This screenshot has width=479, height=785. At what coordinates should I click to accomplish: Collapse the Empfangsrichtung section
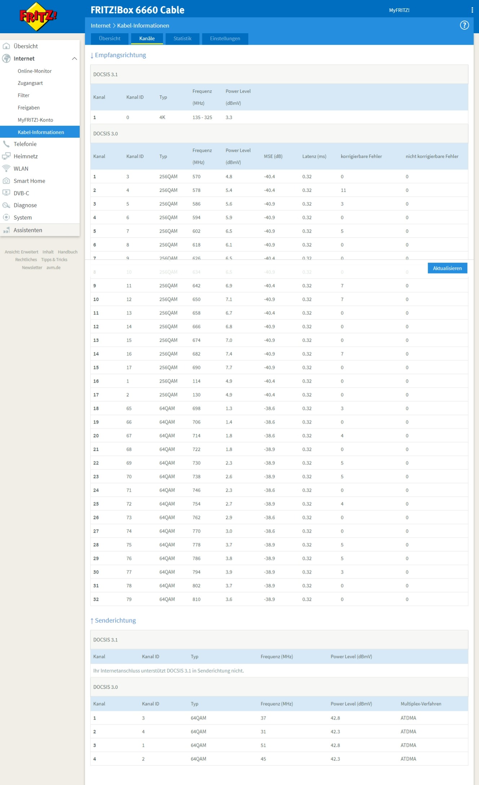pyautogui.click(x=118, y=55)
